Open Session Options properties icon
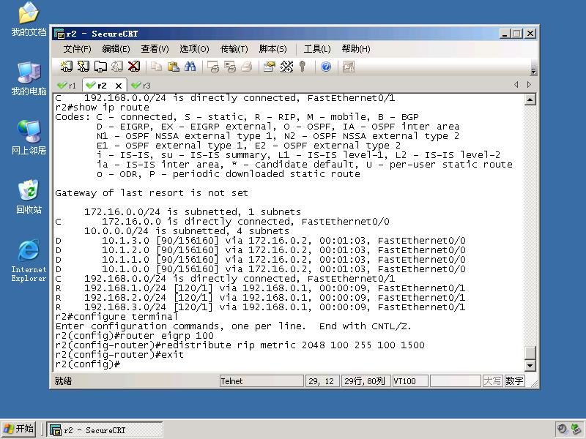 click(x=269, y=67)
